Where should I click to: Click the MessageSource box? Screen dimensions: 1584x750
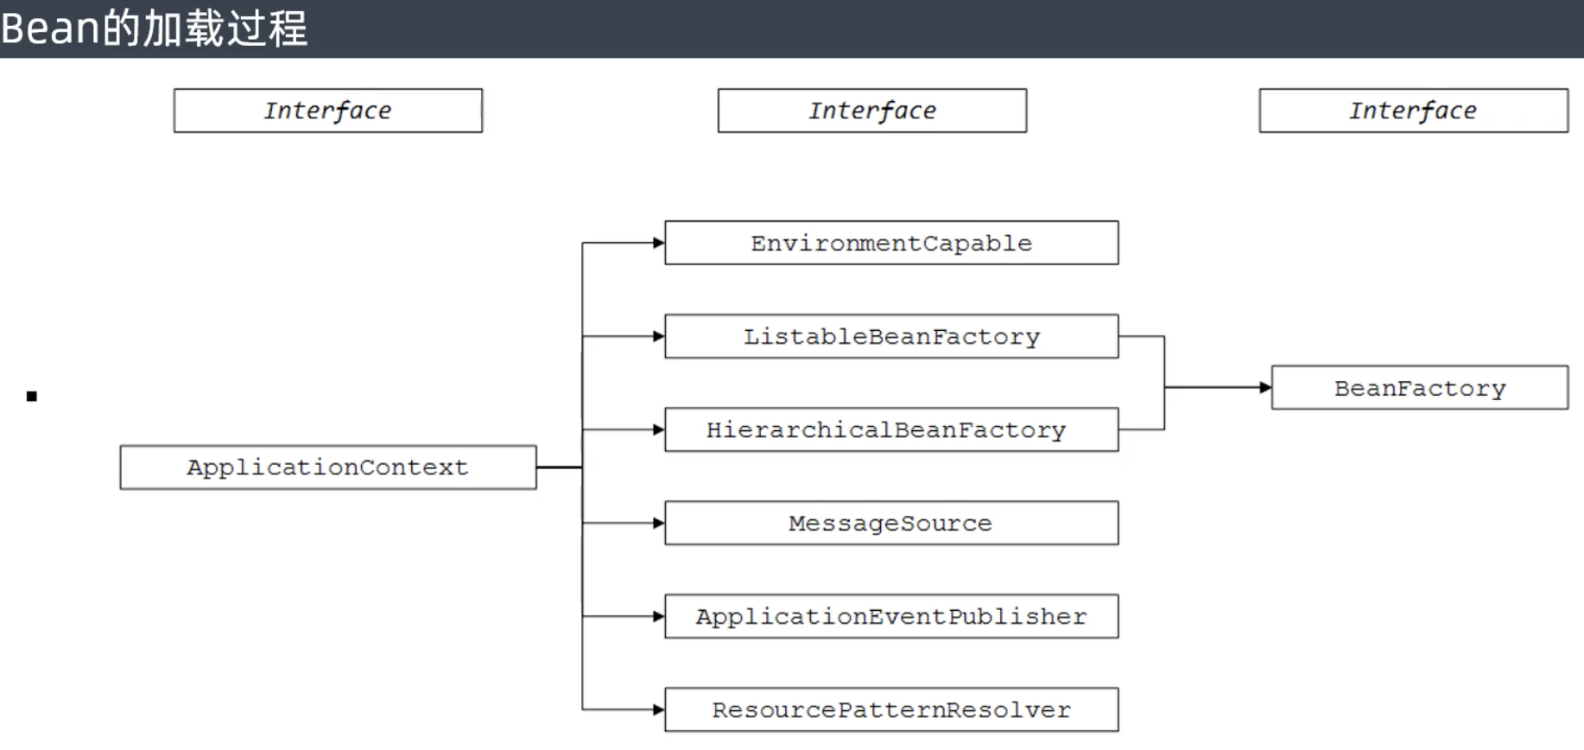[891, 523]
